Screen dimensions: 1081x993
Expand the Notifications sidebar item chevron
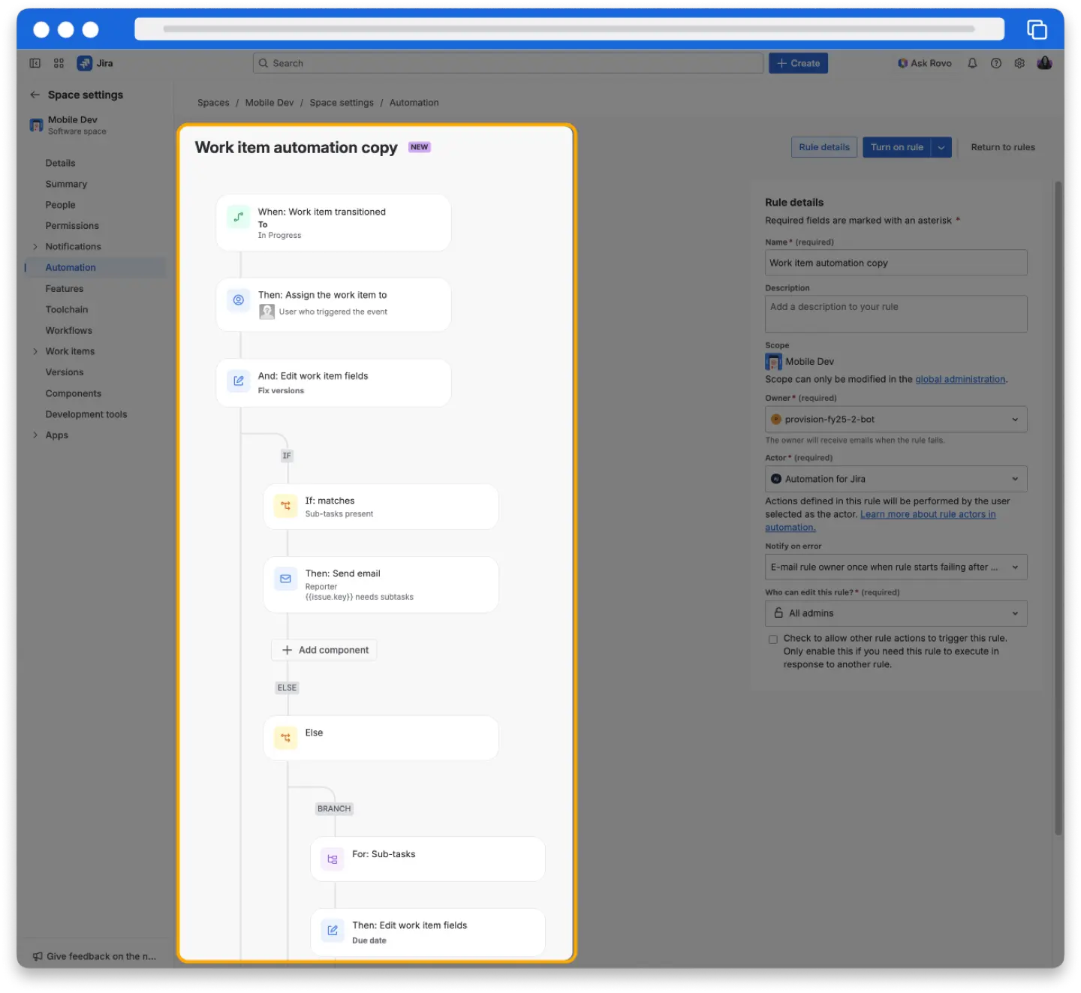[35, 247]
